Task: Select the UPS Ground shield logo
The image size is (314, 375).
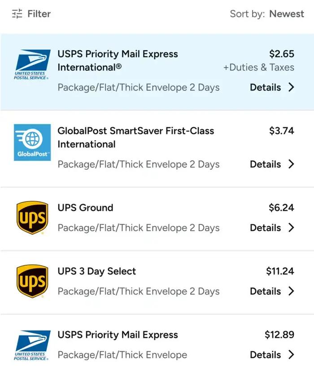Action: (32, 218)
